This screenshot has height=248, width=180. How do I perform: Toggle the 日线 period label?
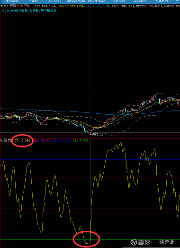click(19, 6)
